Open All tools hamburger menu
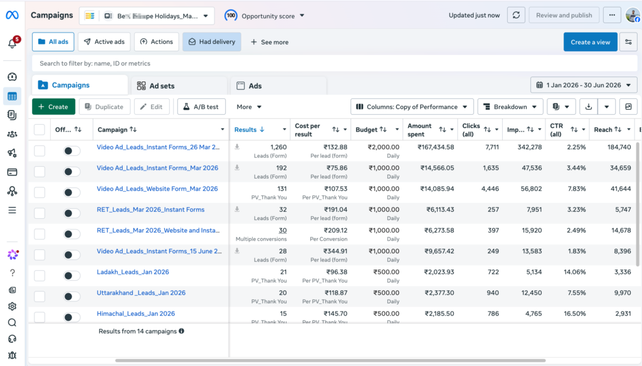Image resolution: width=642 pixels, height=366 pixels. pos(13,210)
